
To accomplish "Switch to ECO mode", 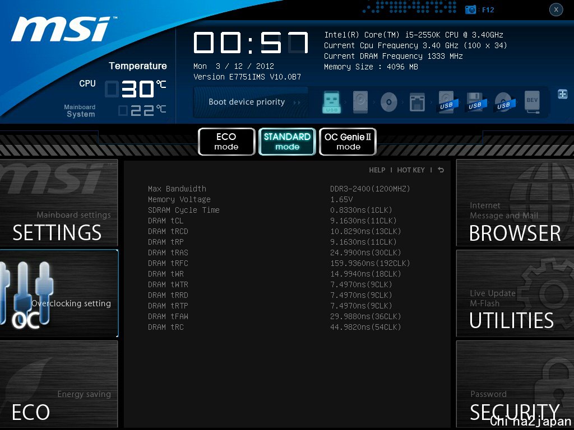I will tap(226, 142).
